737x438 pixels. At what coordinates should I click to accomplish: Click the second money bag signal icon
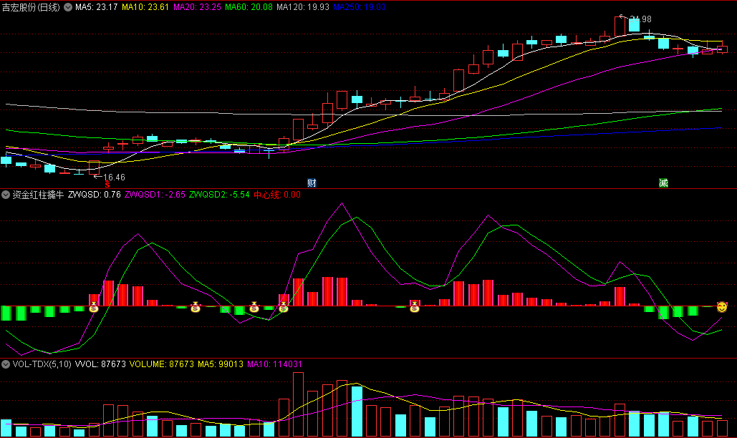pyautogui.click(x=196, y=308)
